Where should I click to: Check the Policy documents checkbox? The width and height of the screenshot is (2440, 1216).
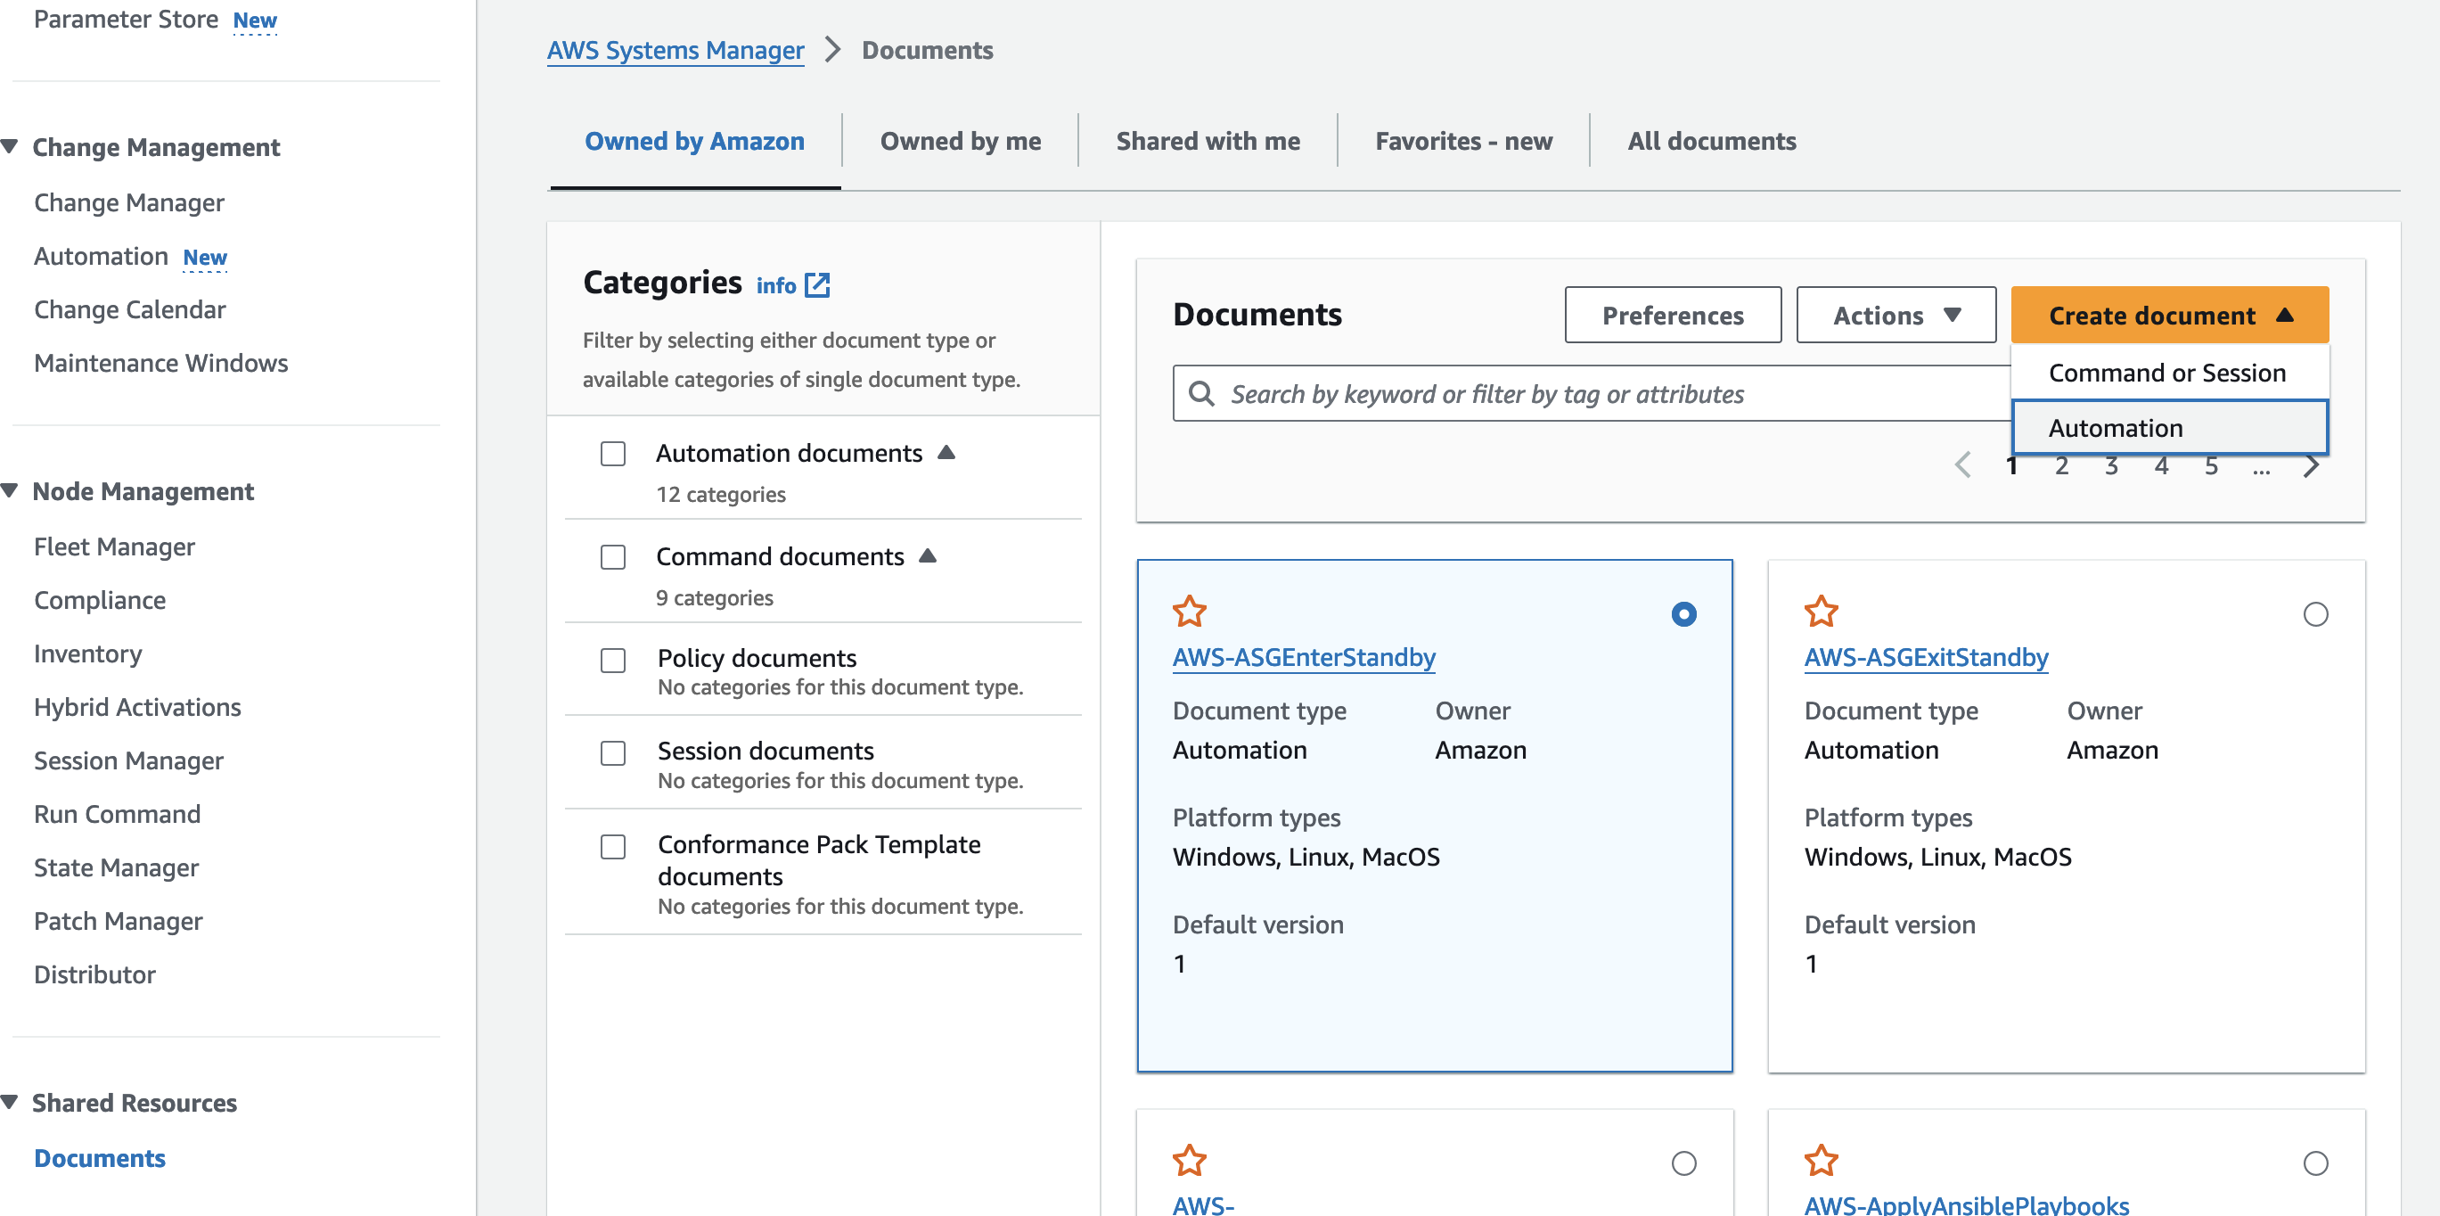pyautogui.click(x=613, y=661)
